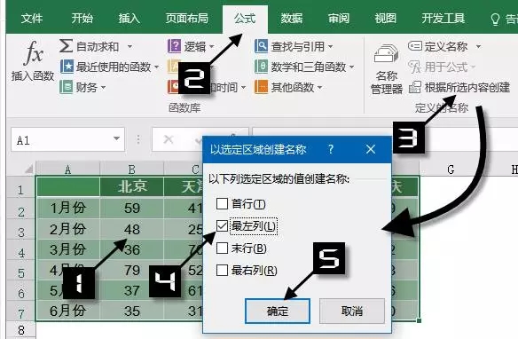The image size is (518, 339).
Task: Click the More Functions orange icon
Action: click(261, 87)
